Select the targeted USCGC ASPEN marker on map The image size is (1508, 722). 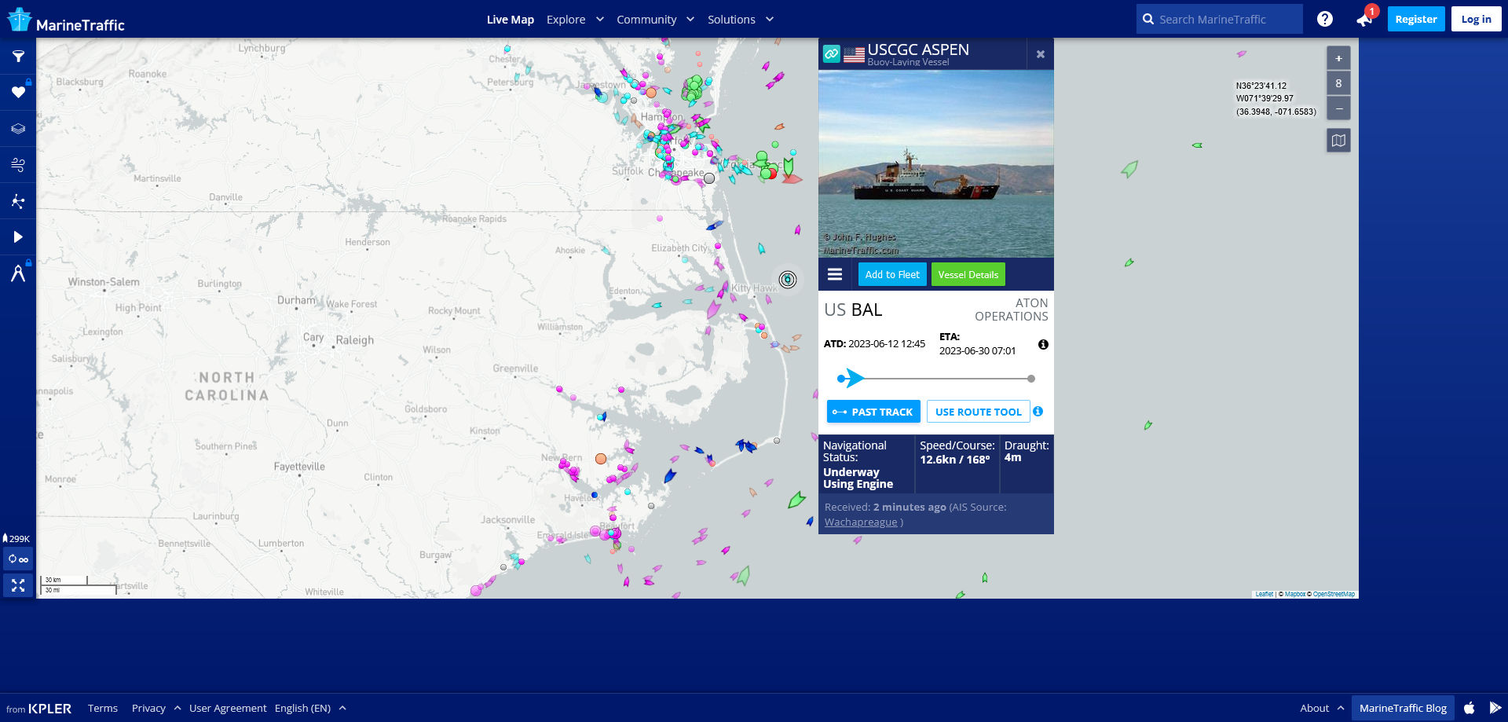[788, 279]
